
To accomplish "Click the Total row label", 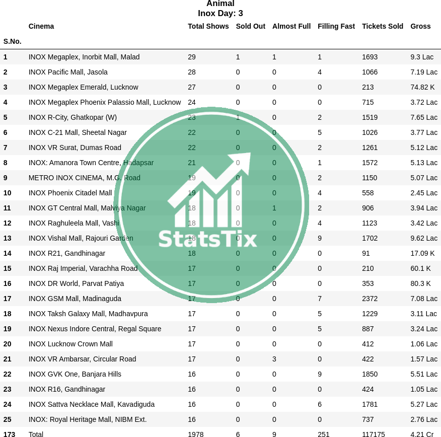I will [x=36, y=434].
